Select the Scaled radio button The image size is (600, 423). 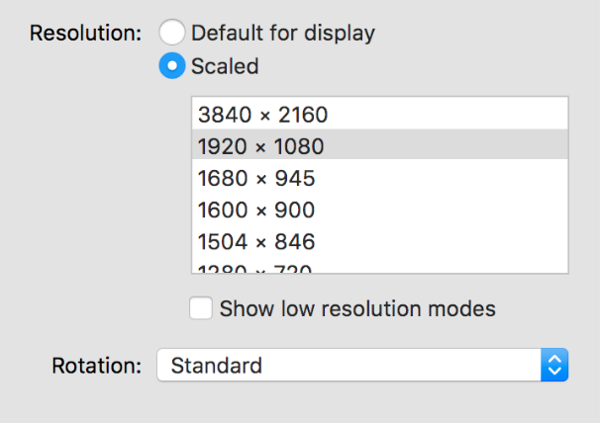tap(172, 66)
